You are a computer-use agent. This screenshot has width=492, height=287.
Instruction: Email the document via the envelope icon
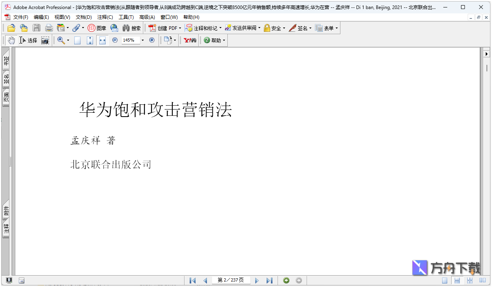click(114, 27)
